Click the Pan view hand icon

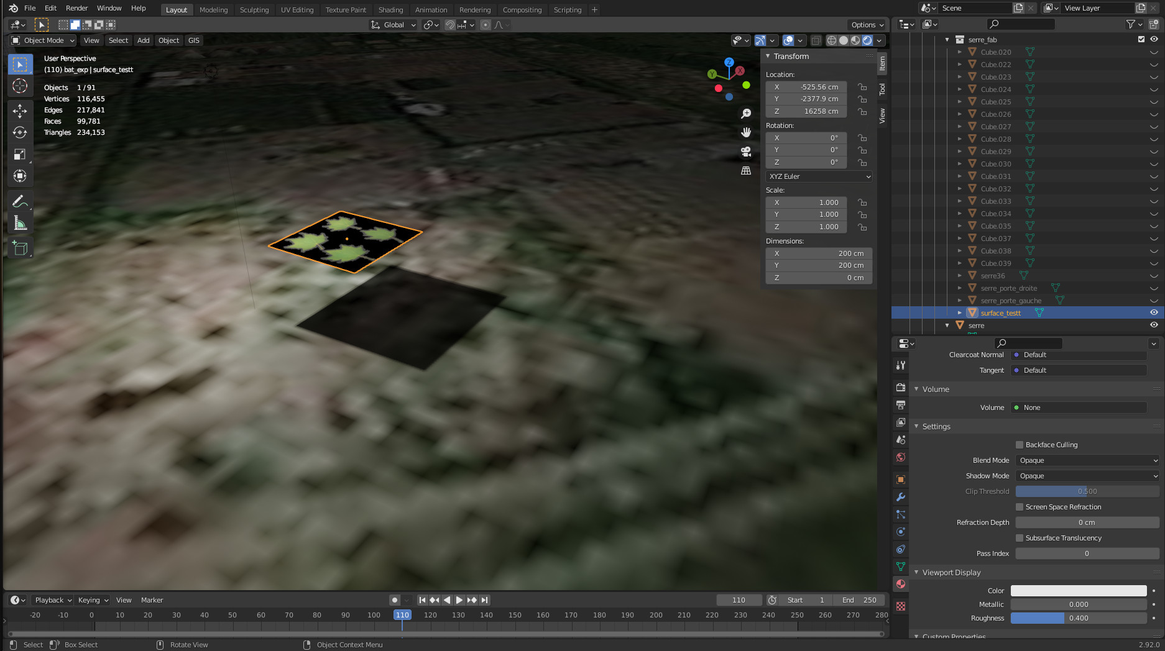(746, 132)
